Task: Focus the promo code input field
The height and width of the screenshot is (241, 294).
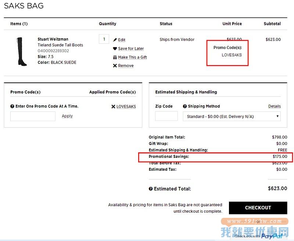Action: pyautogui.click(x=33, y=116)
